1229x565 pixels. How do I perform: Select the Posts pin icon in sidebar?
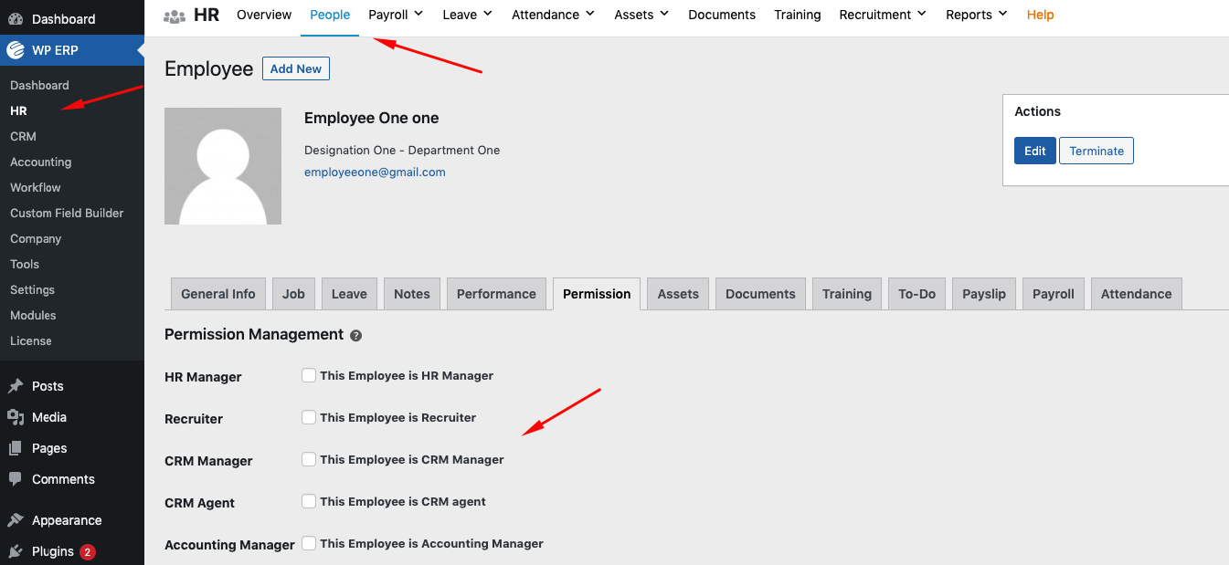pyautogui.click(x=16, y=385)
